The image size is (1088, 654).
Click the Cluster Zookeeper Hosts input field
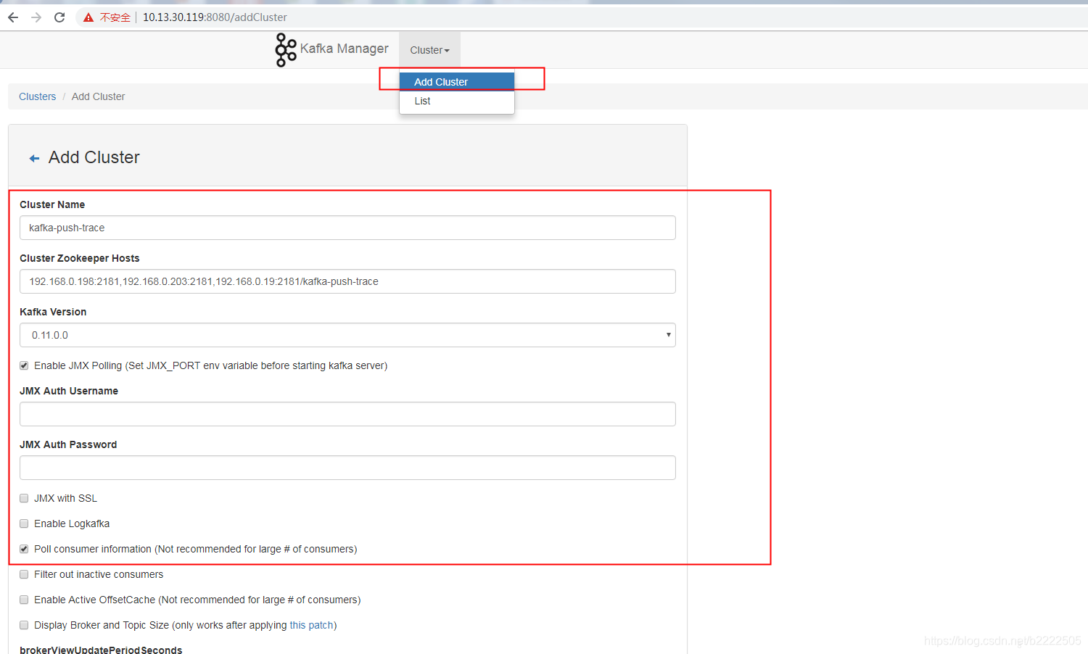347,281
